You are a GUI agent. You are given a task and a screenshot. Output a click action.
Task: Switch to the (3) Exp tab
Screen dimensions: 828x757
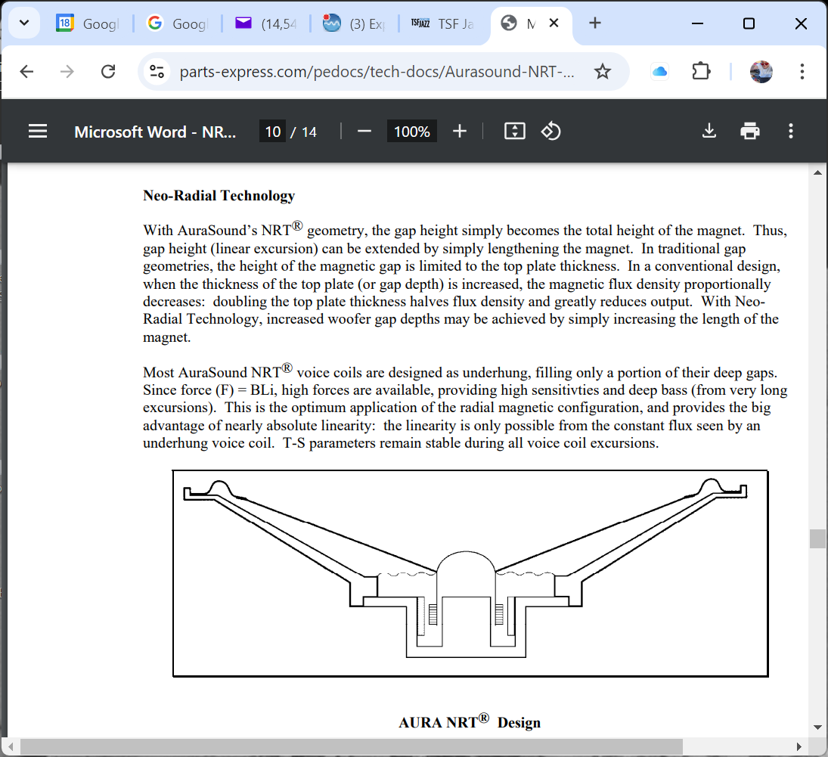coord(355,23)
